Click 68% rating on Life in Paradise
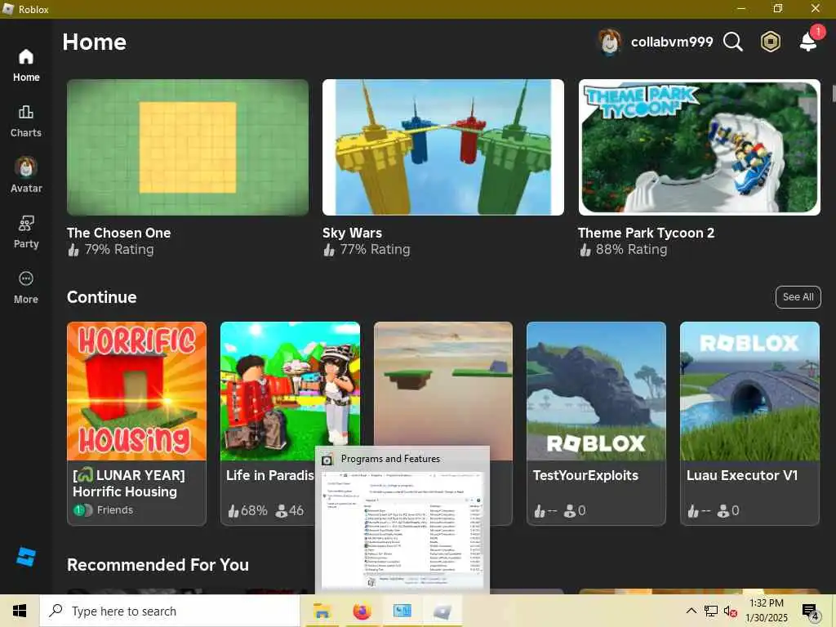Viewport: 836px width, 627px height. coord(248,511)
